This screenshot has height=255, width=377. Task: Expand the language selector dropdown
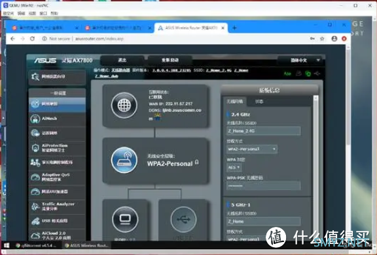pos(301,60)
